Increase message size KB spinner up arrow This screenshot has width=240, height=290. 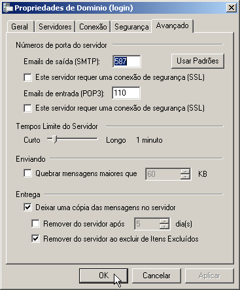(x=185, y=172)
